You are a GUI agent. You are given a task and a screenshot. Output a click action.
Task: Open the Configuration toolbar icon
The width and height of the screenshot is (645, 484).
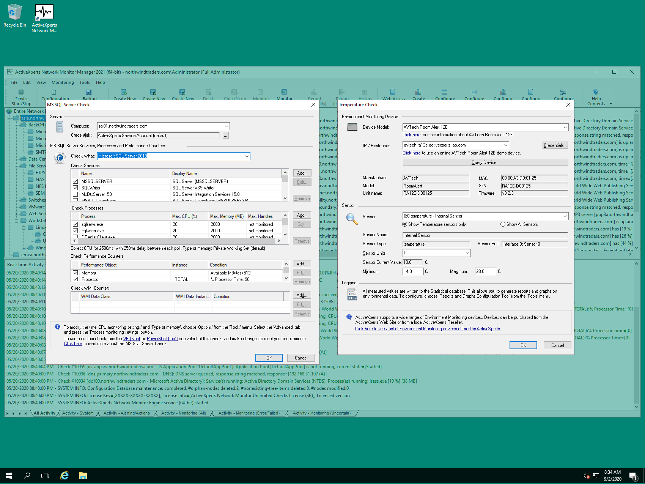click(x=53, y=92)
